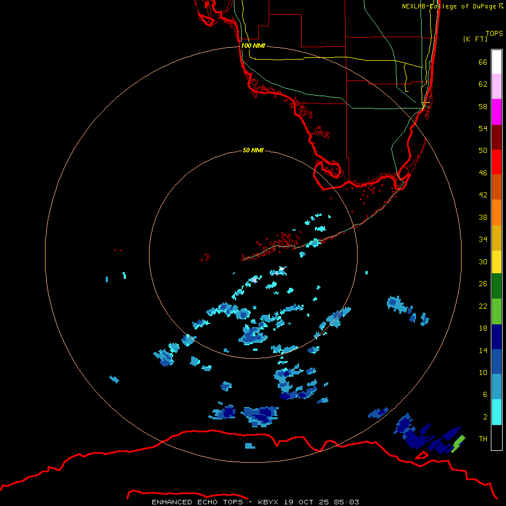The height and width of the screenshot is (506, 506).
Task: Click the 100 NMI range ring label
Action: tap(254, 46)
